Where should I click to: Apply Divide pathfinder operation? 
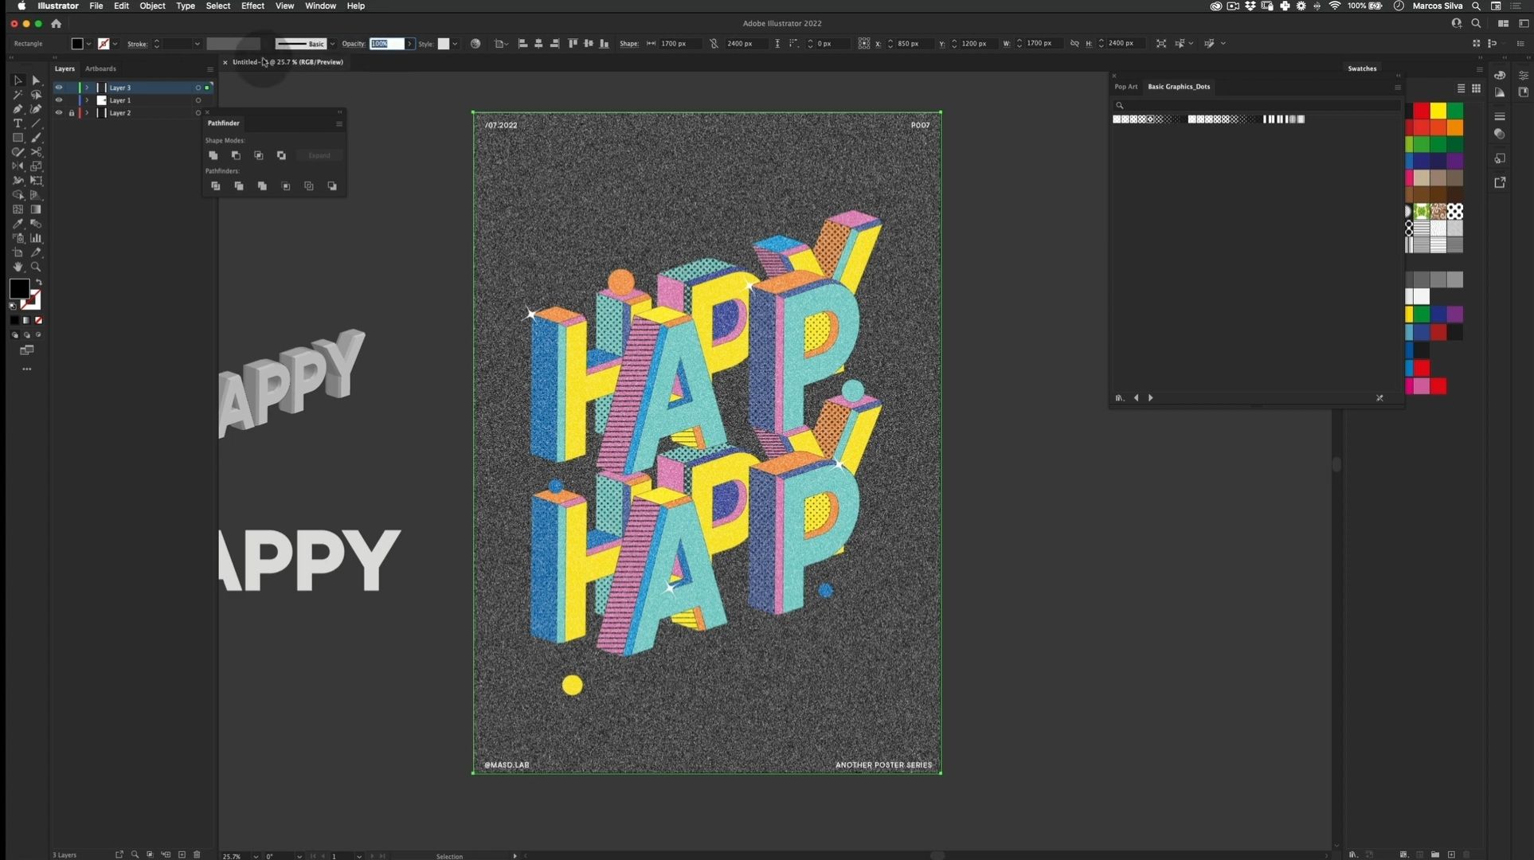215,186
